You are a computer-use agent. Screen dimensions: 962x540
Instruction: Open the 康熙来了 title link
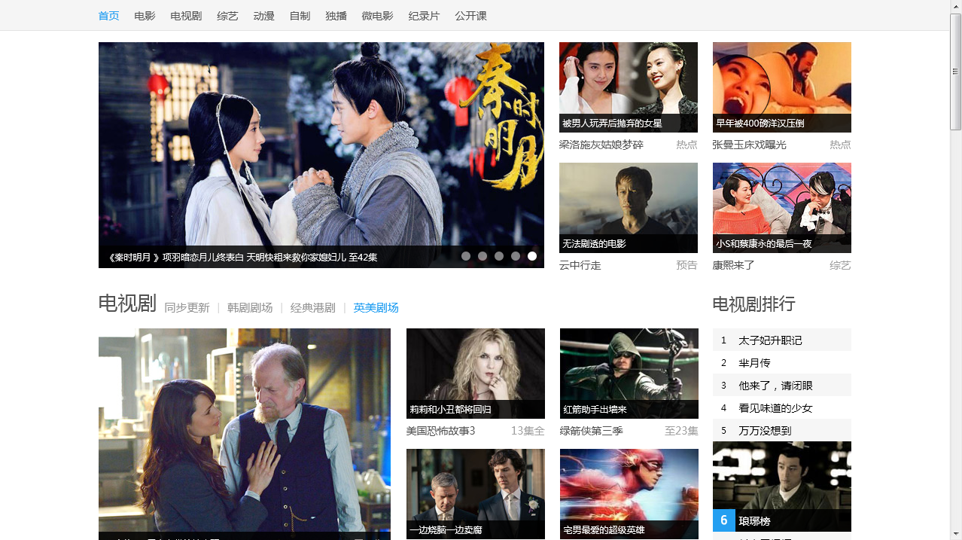(x=734, y=265)
